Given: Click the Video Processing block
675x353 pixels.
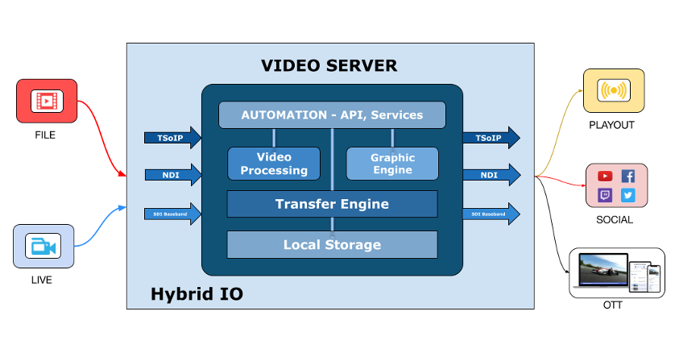Looking at the screenshot, I should coord(274,164).
